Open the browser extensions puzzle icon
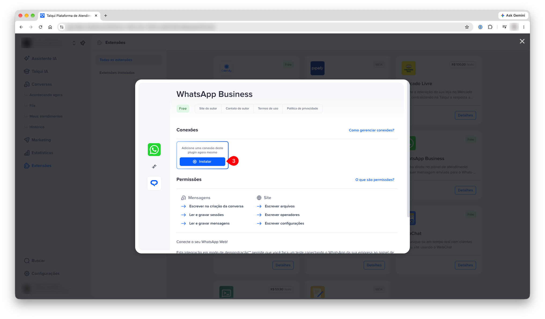Image resolution: width=545 pixels, height=319 pixels. [x=490, y=27]
